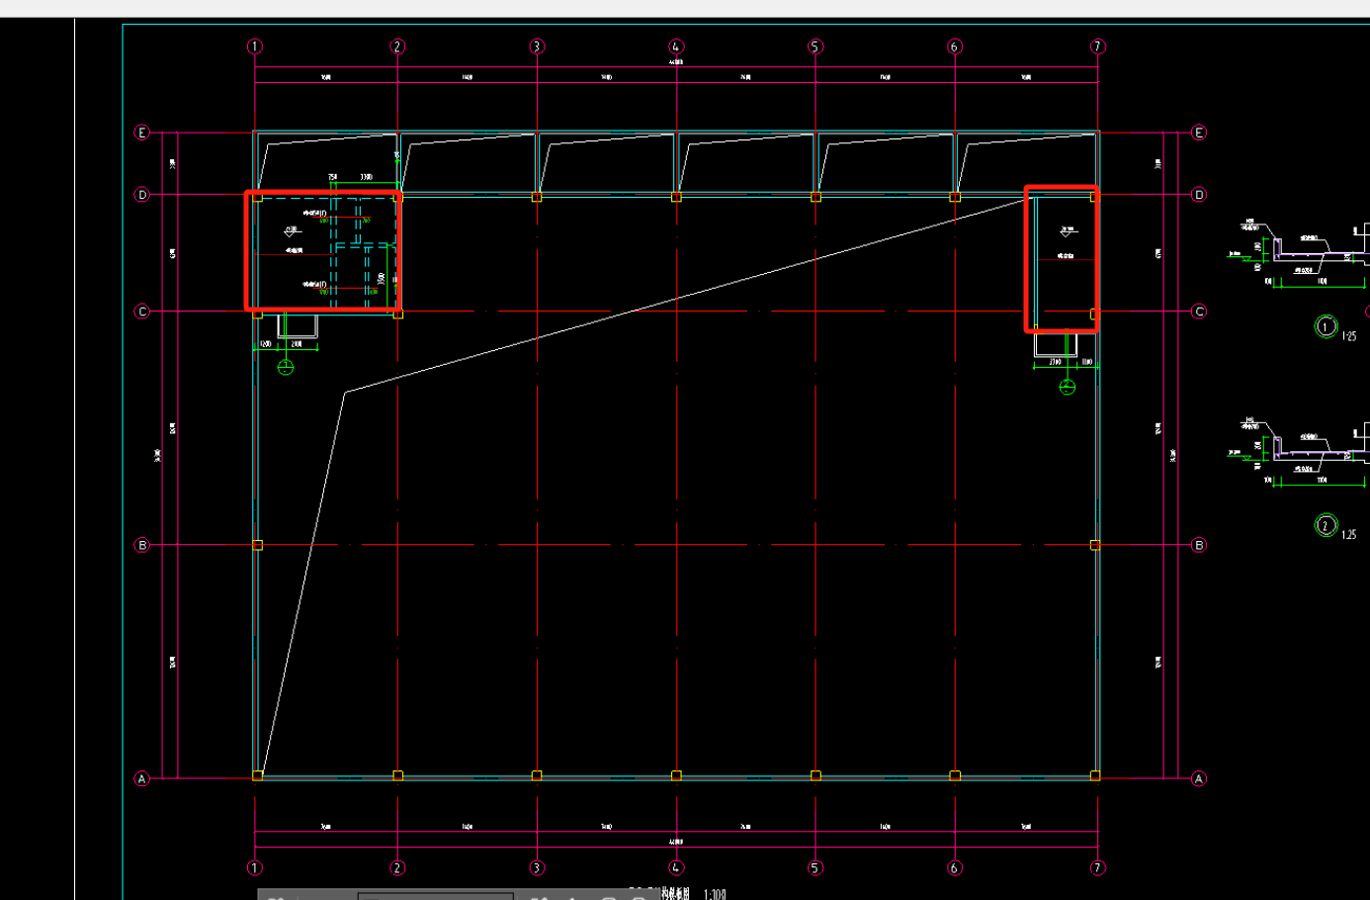Select right-side axis bubble C
1370x900 pixels.
[x=1199, y=312]
